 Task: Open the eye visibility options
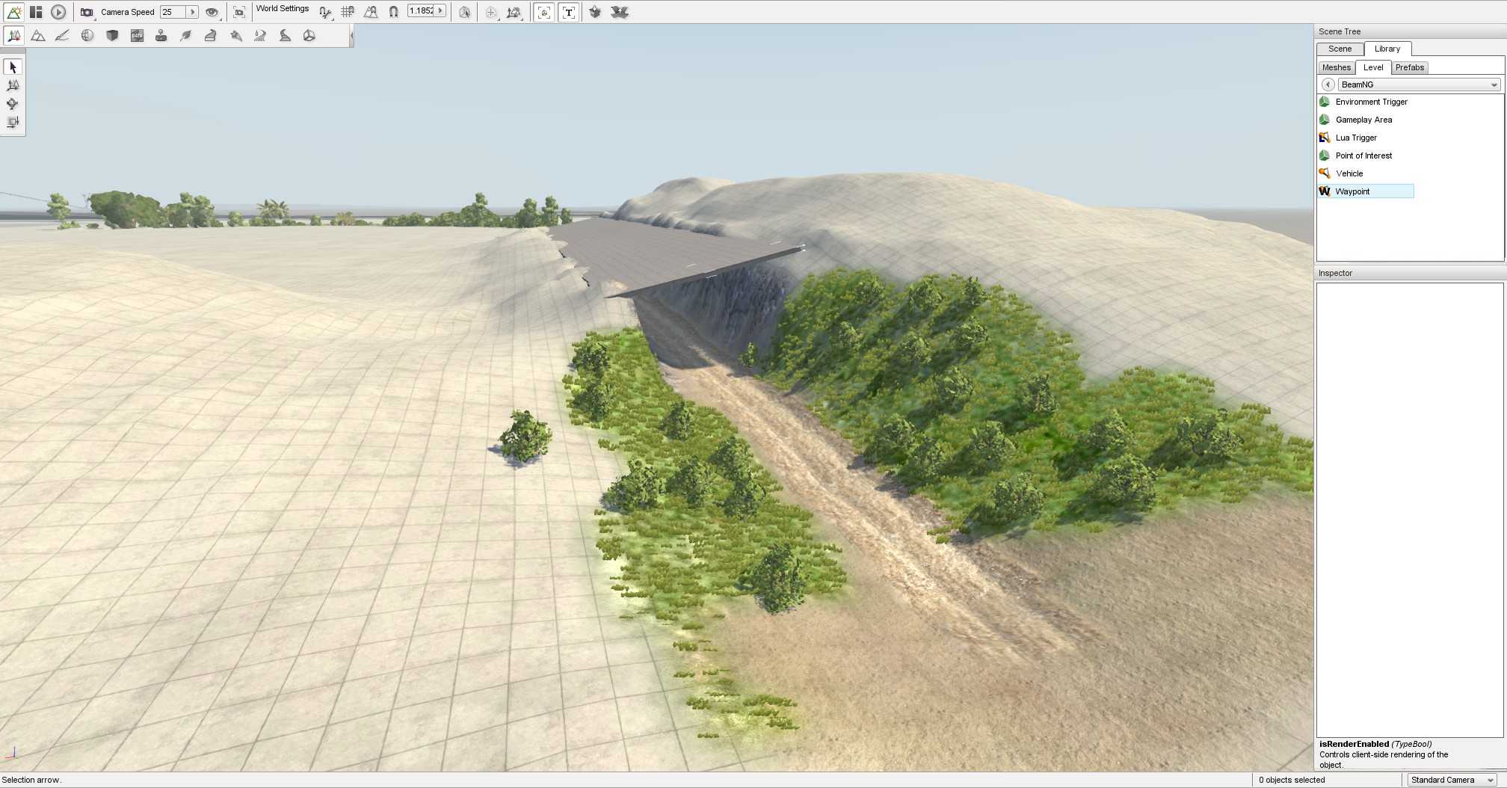[212, 12]
